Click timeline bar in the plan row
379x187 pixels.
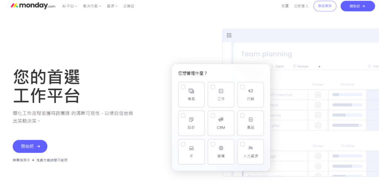[347, 125]
